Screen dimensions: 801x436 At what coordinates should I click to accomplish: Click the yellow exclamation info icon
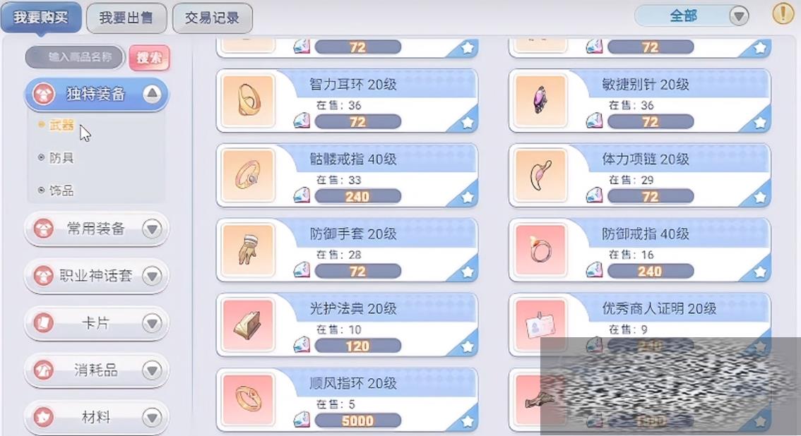pyautogui.click(x=783, y=15)
